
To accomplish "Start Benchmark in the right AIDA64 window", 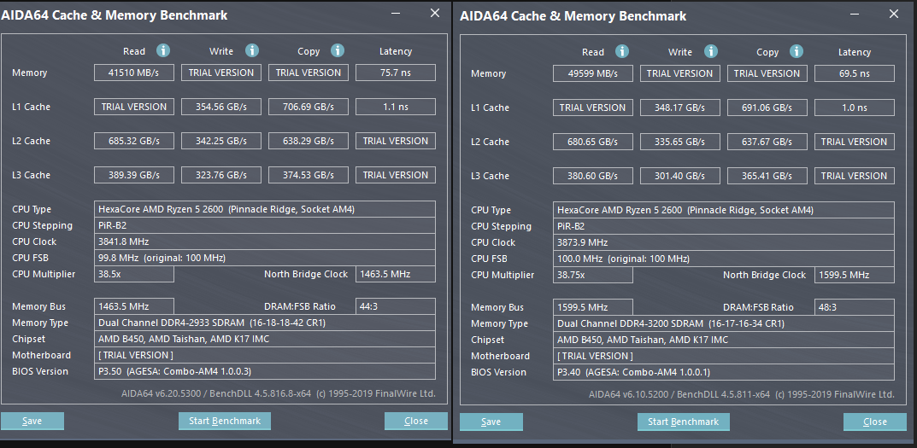I will (x=683, y=422).
